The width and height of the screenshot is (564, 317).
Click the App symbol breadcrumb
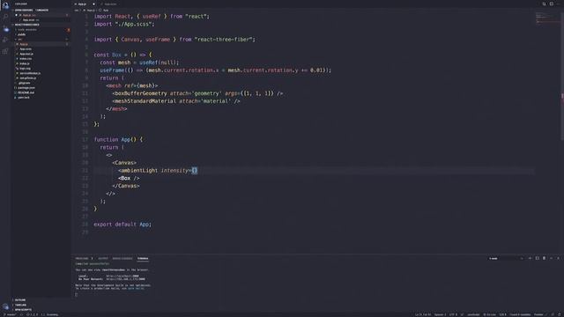104,11
